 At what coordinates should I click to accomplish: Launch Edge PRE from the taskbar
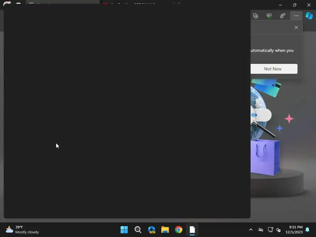152,230
